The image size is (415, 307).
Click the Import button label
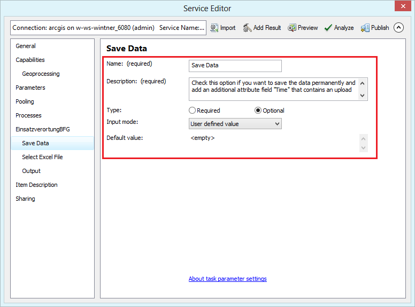coord(228,28)
